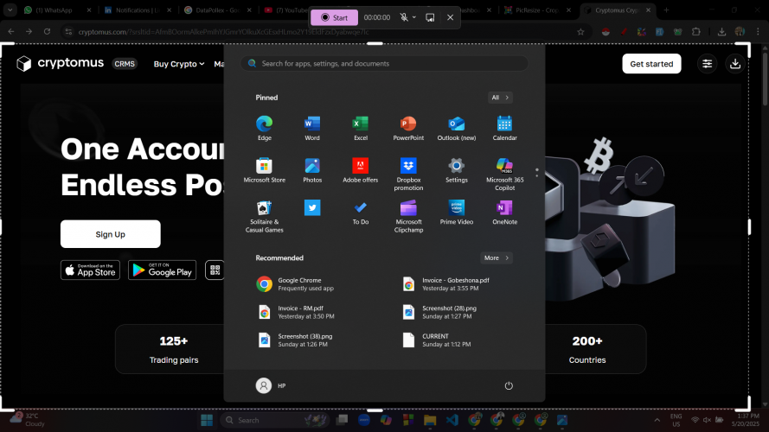Open Google Play download link
The image size is (769, 432).
click(x=162, y=270)
